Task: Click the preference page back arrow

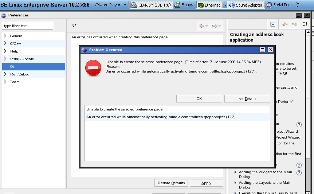Action: point(202,26)
